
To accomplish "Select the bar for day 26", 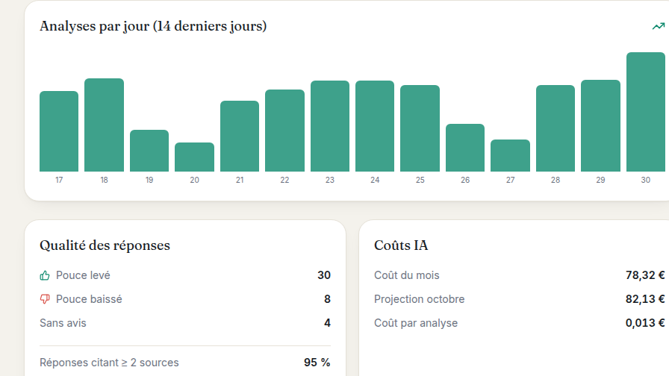I will pos(465,148).
